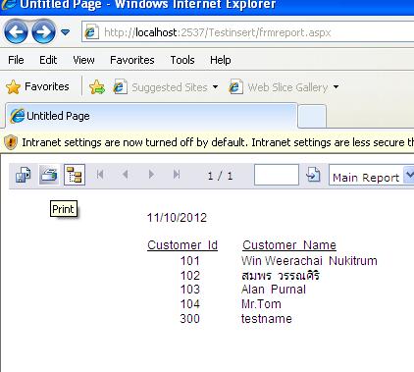Go to next report page

tap(151, 175)
